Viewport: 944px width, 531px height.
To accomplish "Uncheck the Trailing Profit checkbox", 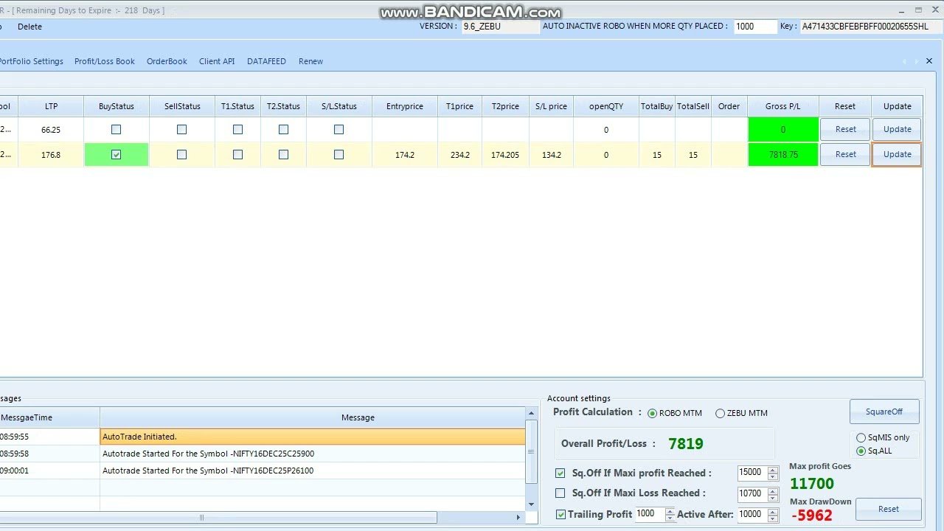I will coord(560,514).
